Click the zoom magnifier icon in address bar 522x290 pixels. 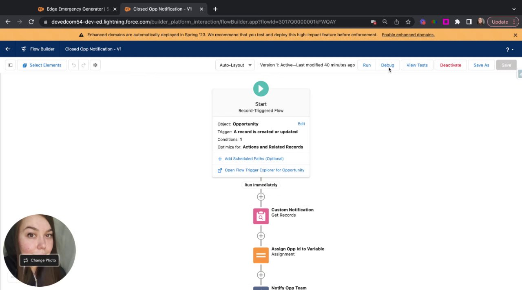[x=385, y=22]
